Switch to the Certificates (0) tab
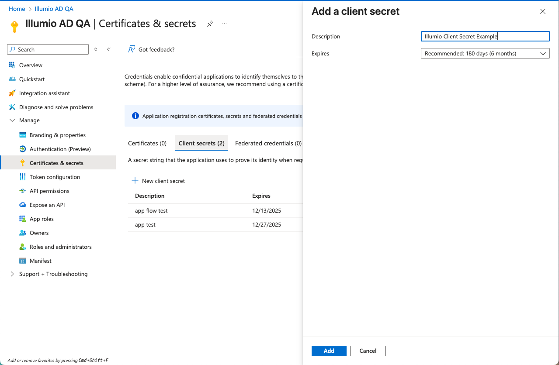Viewport: 559px width, 365px height. 147,143
